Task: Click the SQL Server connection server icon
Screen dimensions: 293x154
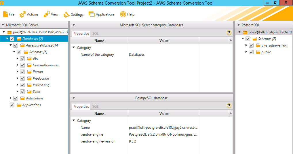Action: tap(9, 32)
